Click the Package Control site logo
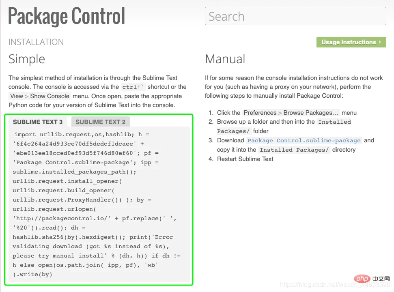Screen dimensions: 394x292 coord(67,16)
